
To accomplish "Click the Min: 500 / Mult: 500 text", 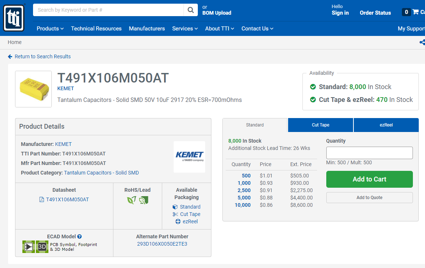I will click(349, 162).
